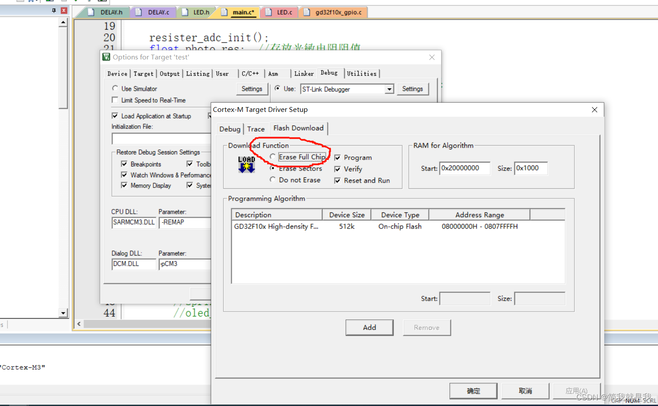Image resolution: width=658 pixels, height=406 pixels.
Task: Click the Description column header
Action: click(277, 215)
